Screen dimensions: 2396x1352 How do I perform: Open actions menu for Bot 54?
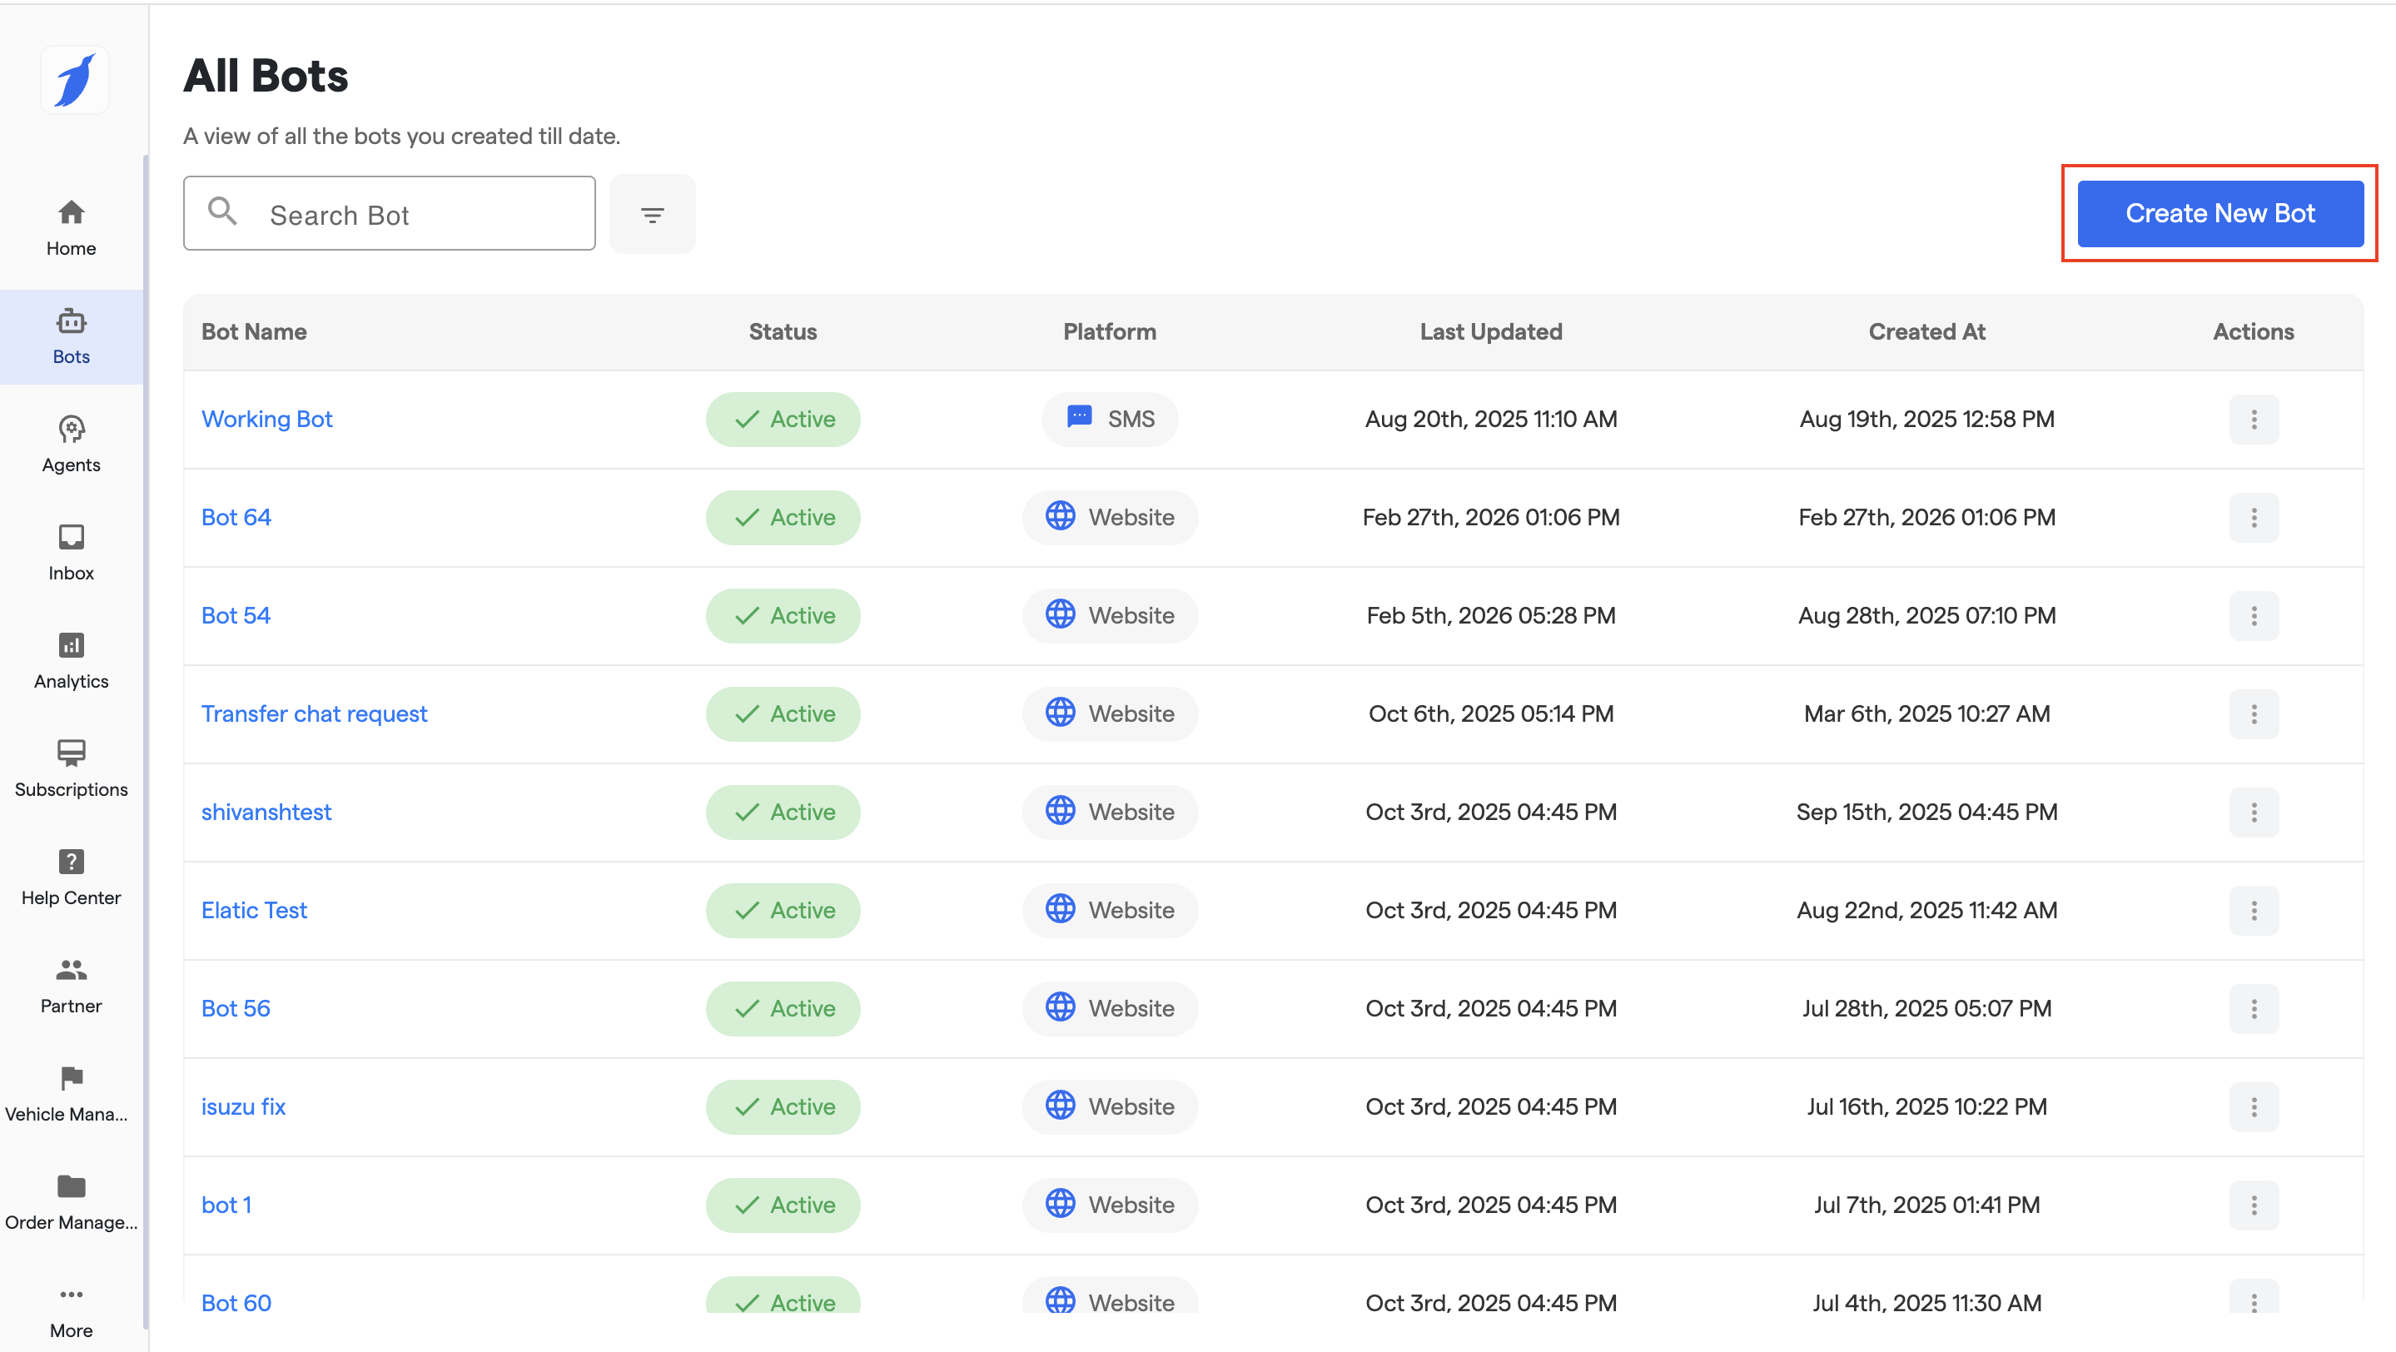point(2253,615)
